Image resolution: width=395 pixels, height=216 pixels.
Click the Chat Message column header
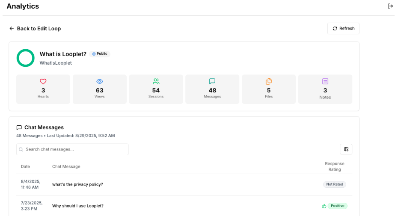[x=66, y=166]
